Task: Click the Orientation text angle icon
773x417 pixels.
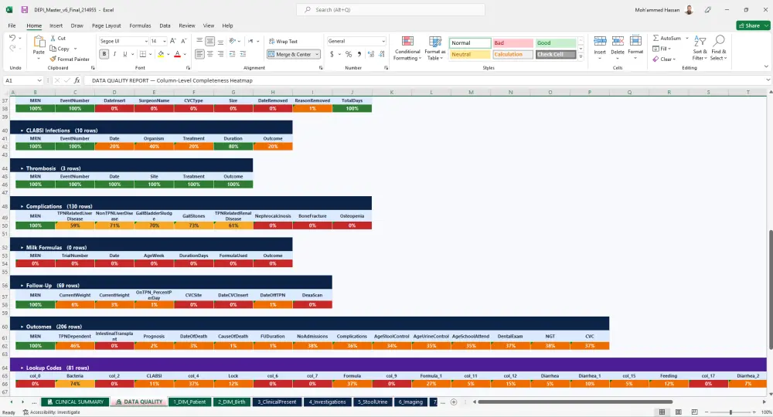Action: tap(233, 42)
